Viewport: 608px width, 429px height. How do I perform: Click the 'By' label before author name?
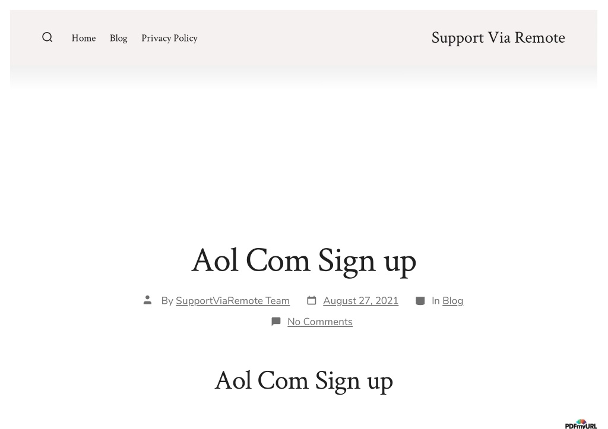[167, 301]
